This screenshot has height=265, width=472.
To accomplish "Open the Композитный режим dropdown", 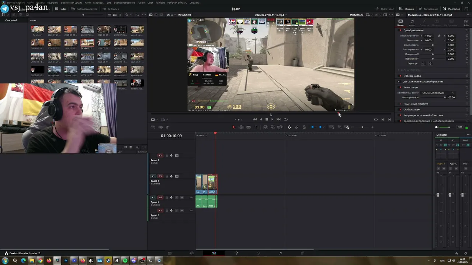I will coord(438,93).
